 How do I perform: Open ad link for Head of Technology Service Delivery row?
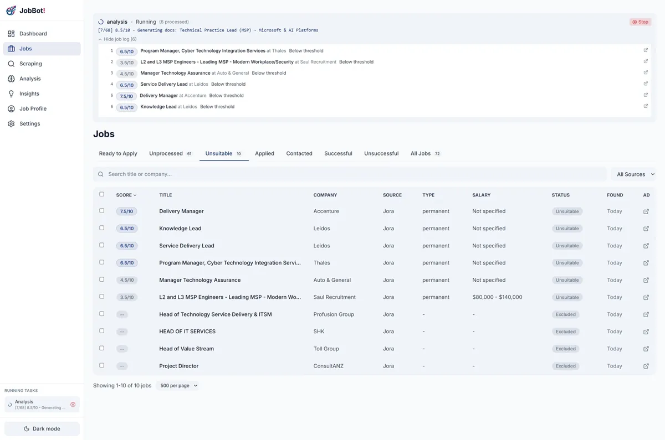click(646, 314)
